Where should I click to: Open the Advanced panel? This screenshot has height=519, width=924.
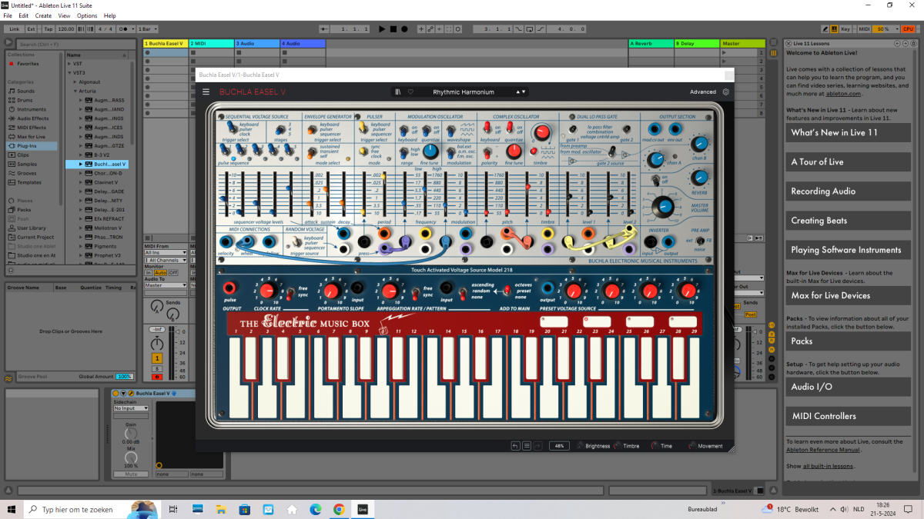tap(702, 91)
